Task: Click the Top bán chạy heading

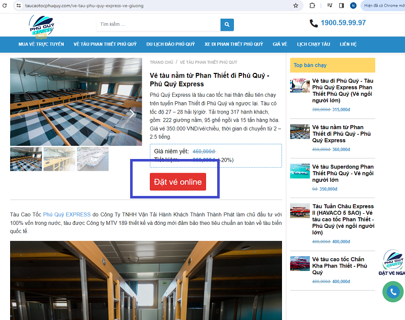Action: coord(310,65)
